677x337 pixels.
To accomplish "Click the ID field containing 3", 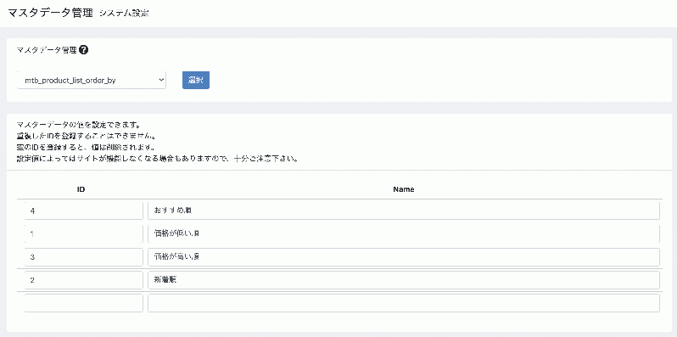I will coord(84,257).
